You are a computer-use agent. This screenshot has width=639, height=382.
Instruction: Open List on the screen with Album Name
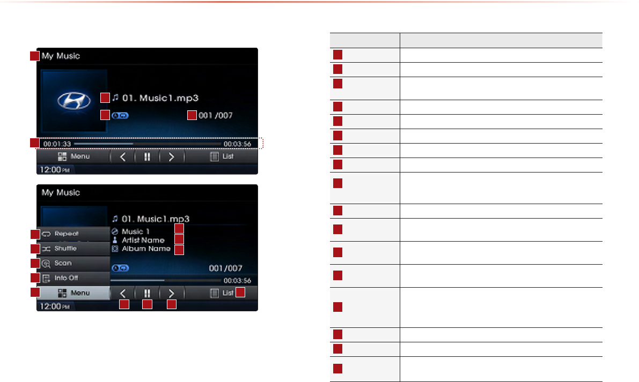click(222, 293)
